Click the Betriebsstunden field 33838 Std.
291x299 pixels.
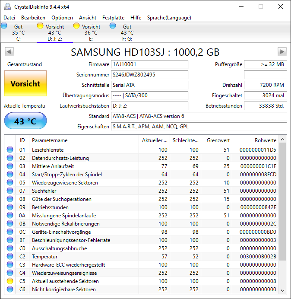(266, 105)
